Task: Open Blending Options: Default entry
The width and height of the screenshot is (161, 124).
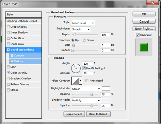Action: 23,21
